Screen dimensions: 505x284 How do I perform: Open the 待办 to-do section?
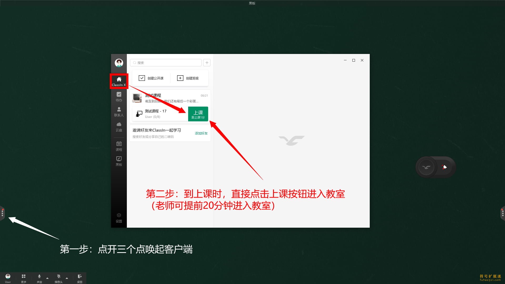pyautogui.click(x=119, y=97)
